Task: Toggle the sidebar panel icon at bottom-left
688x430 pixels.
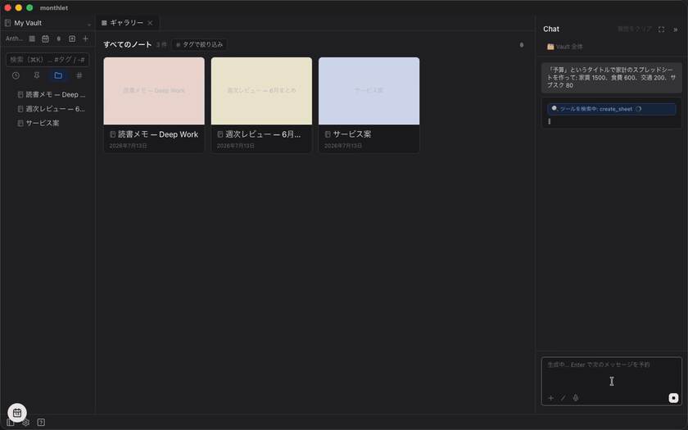Action: [x=10, y=423]
